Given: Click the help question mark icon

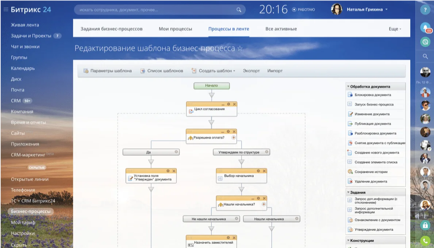Looking at the screenshot, I should (x=425, y=10).
